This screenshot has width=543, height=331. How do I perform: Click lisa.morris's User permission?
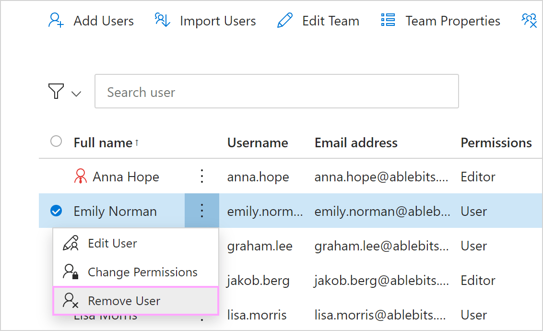coord(474,315)
